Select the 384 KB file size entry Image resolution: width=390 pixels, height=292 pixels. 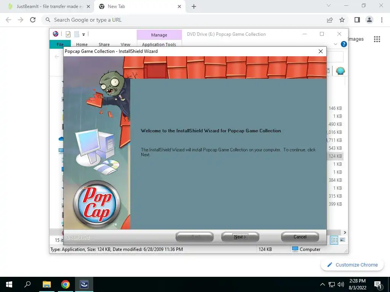[335, 180]
